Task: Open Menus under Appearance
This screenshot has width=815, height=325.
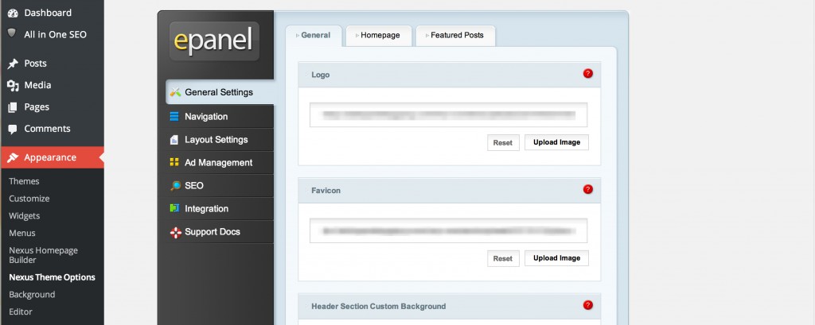Action: tap(22, 233)
